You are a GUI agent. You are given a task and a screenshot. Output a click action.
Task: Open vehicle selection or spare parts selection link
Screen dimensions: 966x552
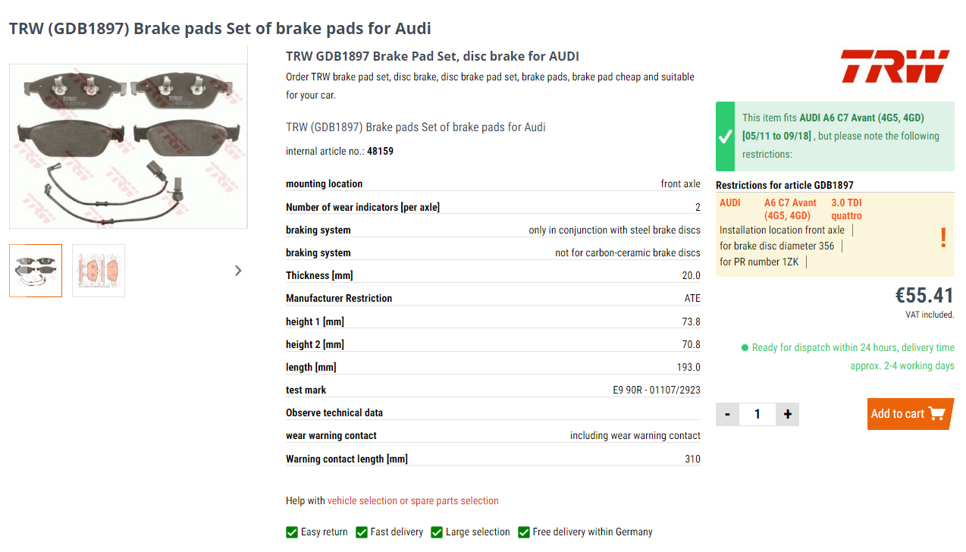[x=413, y=500]
